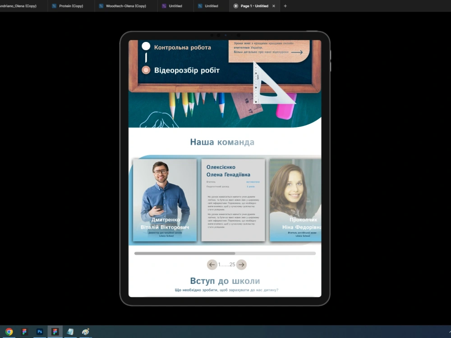Open the notepad app in the taskbar

[x=70, y=332]
